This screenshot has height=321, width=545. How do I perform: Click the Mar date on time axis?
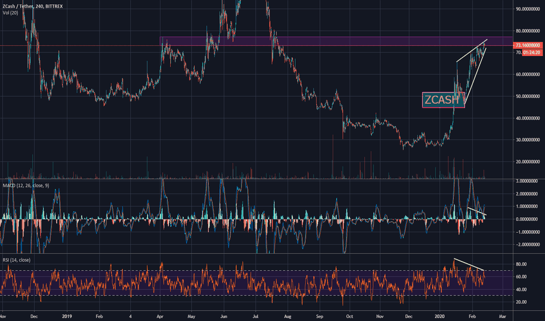[502, 316]
